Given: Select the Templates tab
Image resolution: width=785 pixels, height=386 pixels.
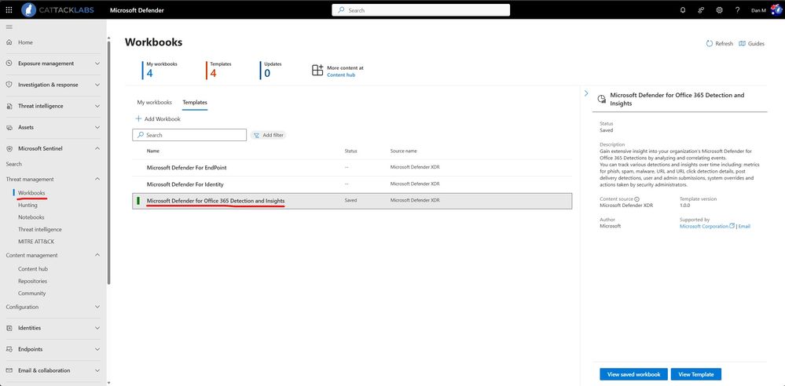Looking at the screenshot, I should [195, 103].
